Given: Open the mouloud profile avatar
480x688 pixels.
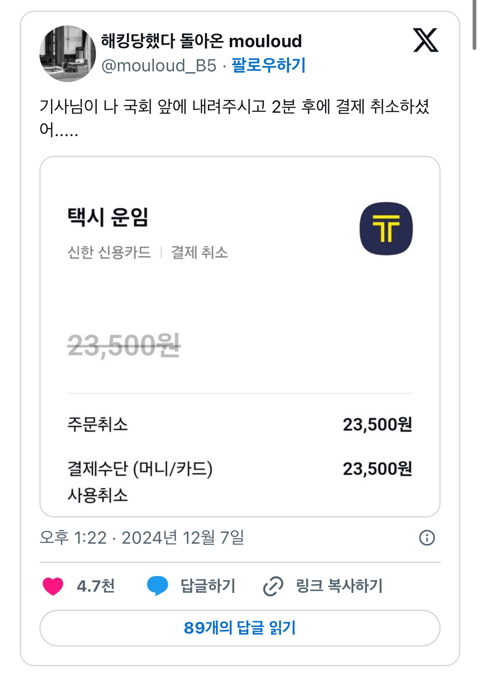Looking at the screenshot, I should 68,54.
